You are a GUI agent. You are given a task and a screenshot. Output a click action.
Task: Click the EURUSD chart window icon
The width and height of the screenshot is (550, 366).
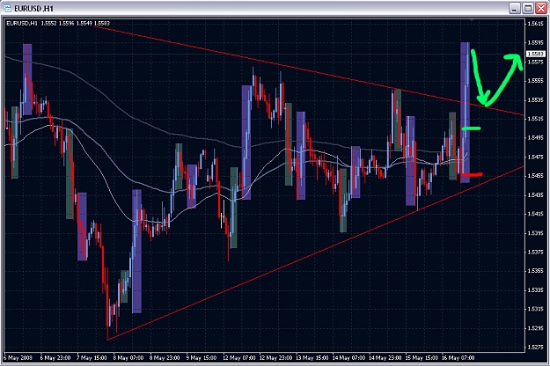click(7, 8)
